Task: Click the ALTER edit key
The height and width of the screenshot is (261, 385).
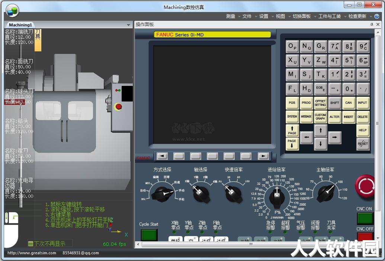Action: point(335,117)
